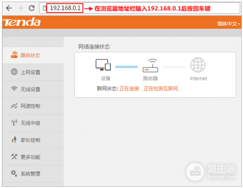Click the 家长控制 parent-child icon
This screenshot has width=243, height=188.
pos(14,139)
